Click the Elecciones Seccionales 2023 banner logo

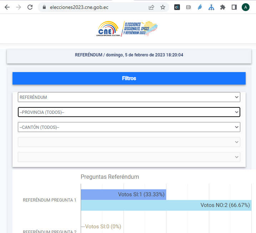pyautogui.click(x=140, y=29)
